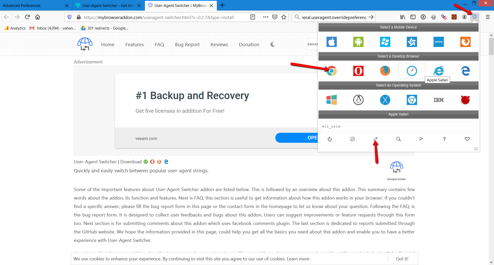This screenshot has width=494, height=265.
Task: Open the Bug Report menu item
Action: point(187,44)
